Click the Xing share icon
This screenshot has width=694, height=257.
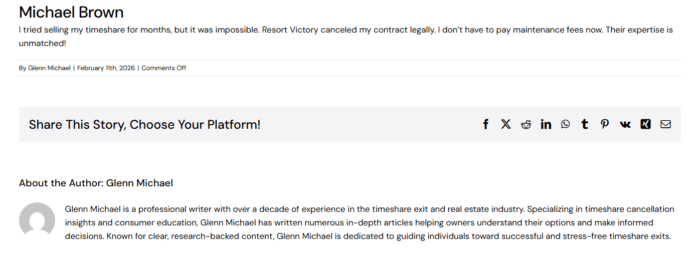(645, 124)
